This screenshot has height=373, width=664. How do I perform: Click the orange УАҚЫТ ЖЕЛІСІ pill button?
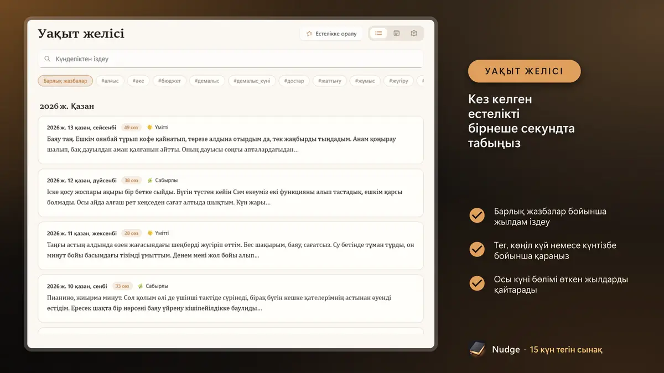(524, 71)
